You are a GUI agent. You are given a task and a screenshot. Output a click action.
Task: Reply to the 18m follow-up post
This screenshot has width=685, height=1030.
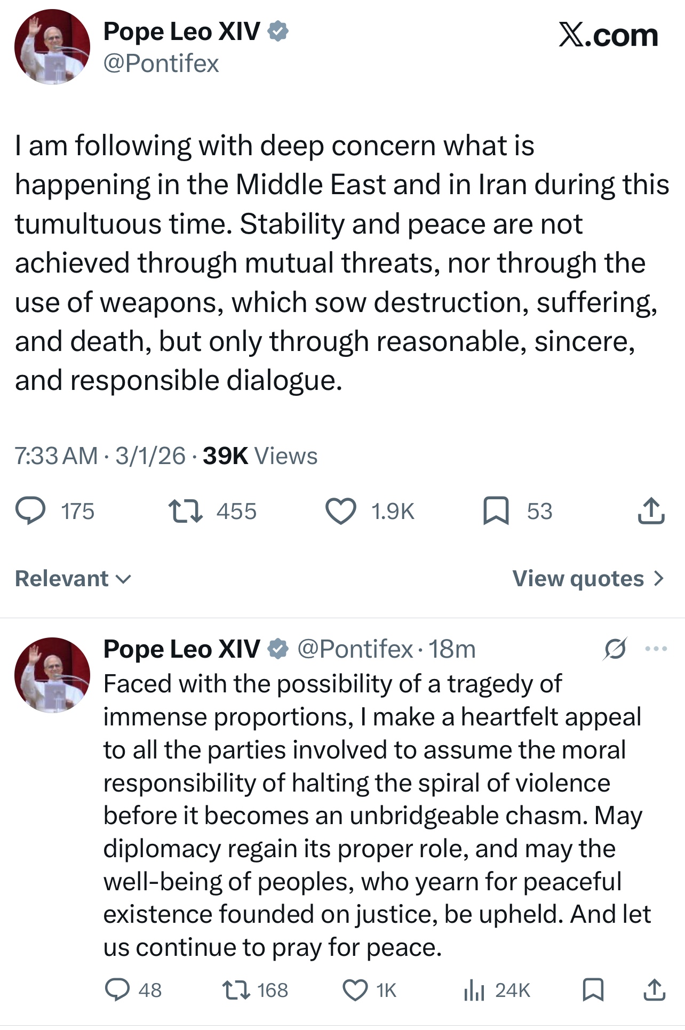point(117,990)
